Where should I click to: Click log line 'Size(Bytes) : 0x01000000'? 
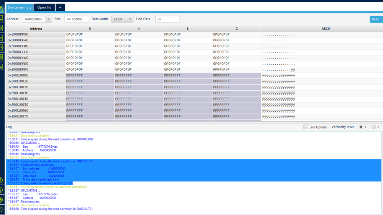click(x=36, y=172)
